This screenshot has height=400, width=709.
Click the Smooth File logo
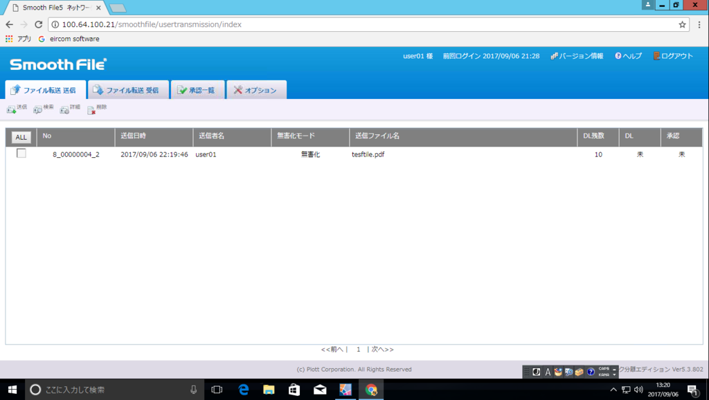[x=58, y=64]
